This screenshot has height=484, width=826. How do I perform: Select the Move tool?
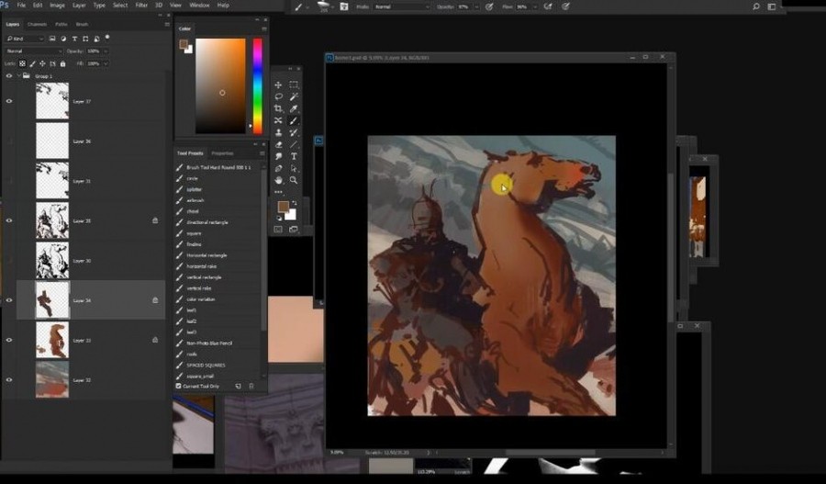(278, 84)
